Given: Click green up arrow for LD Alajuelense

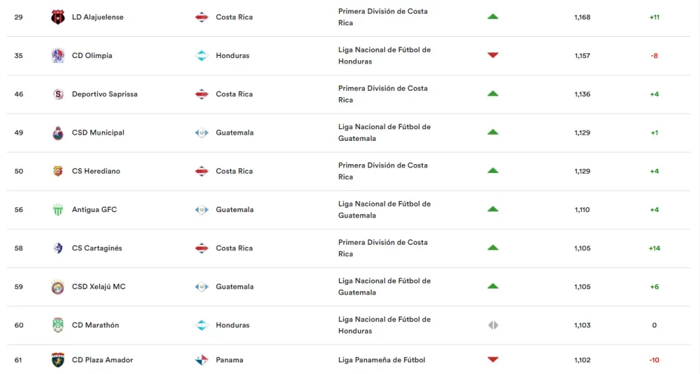Looking at the screenshot, I should [493, 17].
